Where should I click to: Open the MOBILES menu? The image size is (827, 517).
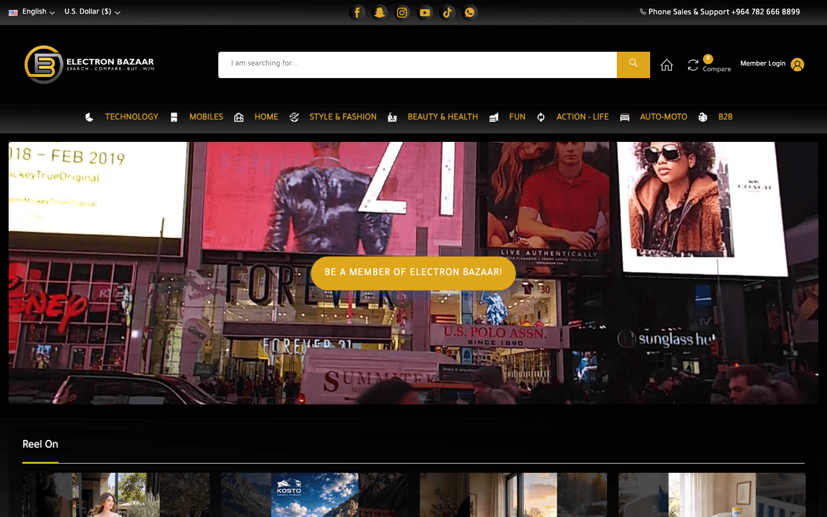coord(206,117)
